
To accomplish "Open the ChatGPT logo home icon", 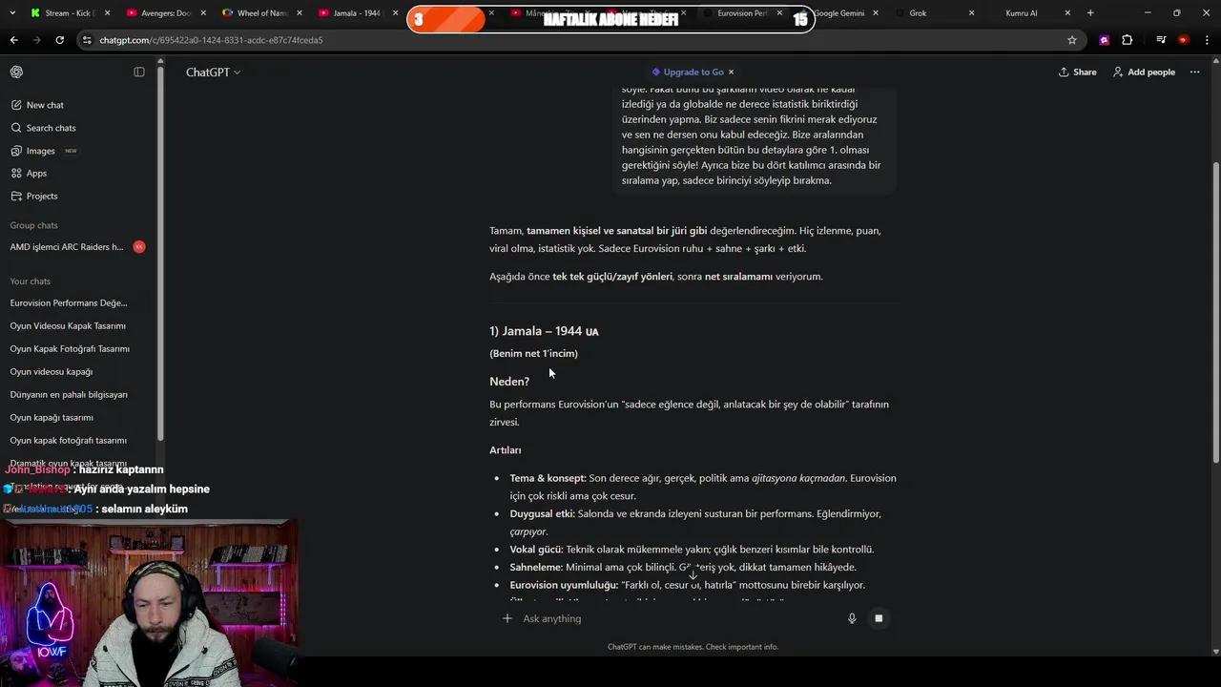I will [x=16, y=73].
